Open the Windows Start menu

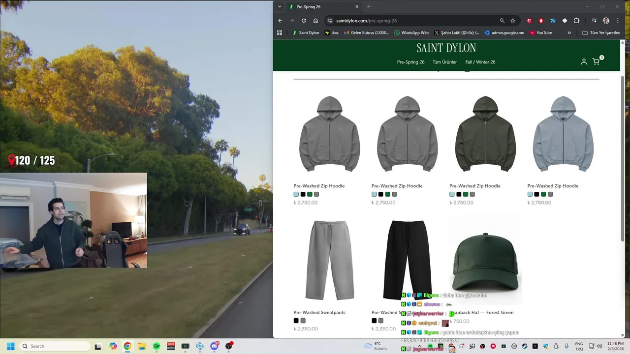point(10,346)
